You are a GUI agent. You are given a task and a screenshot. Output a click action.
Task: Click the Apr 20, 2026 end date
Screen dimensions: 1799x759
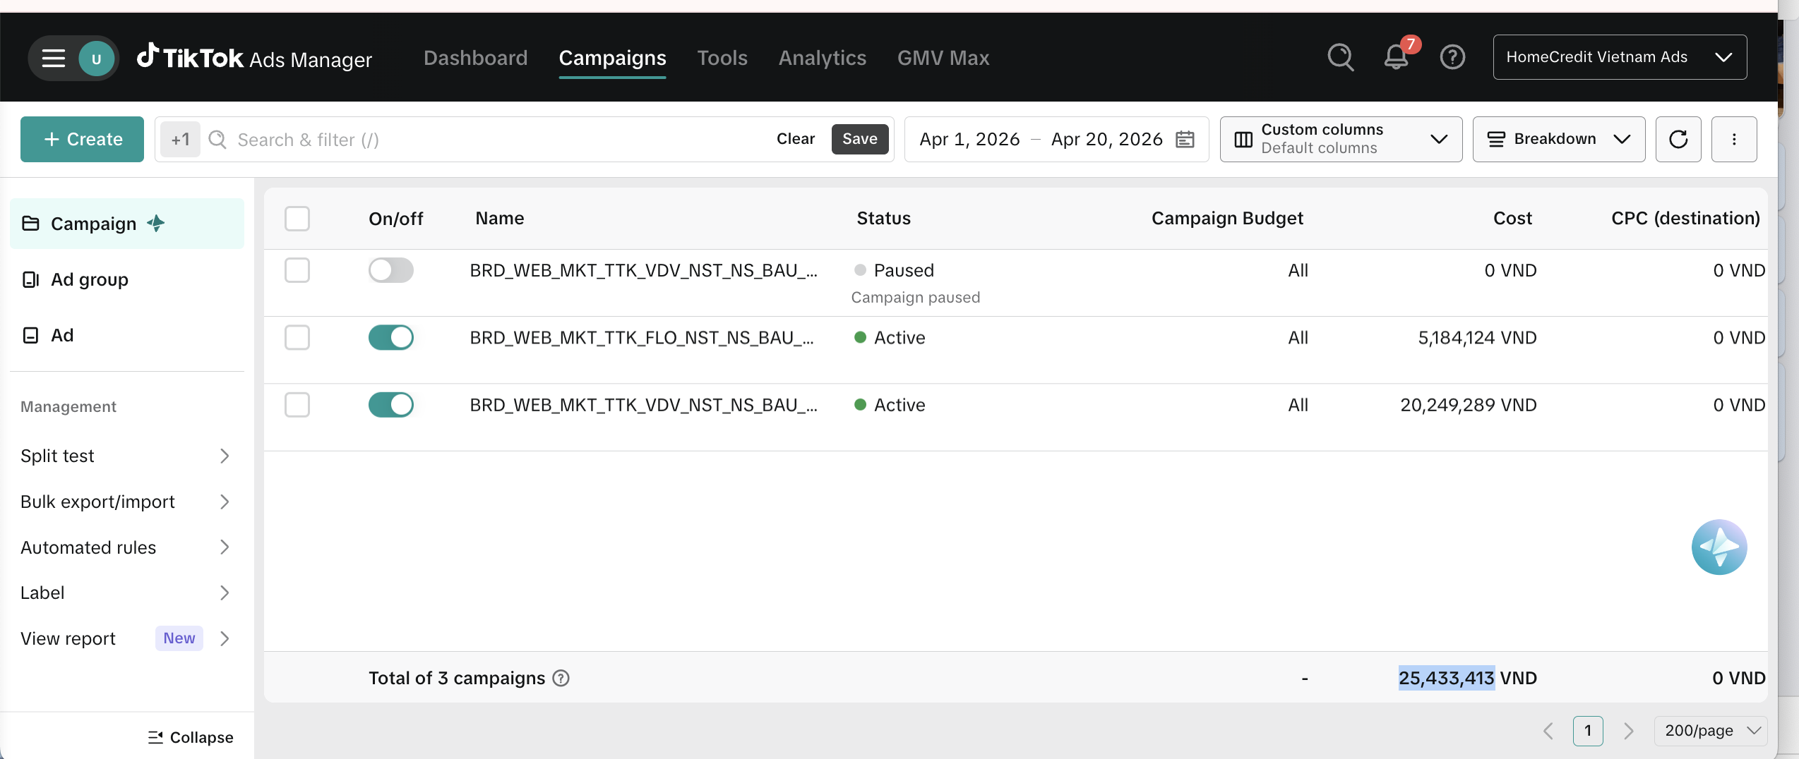point(1106,139)
